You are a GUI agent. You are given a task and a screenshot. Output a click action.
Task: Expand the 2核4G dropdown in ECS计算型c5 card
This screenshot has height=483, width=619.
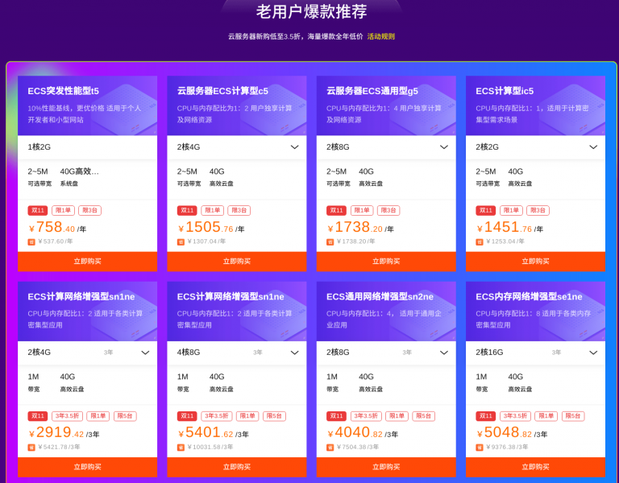236,147
